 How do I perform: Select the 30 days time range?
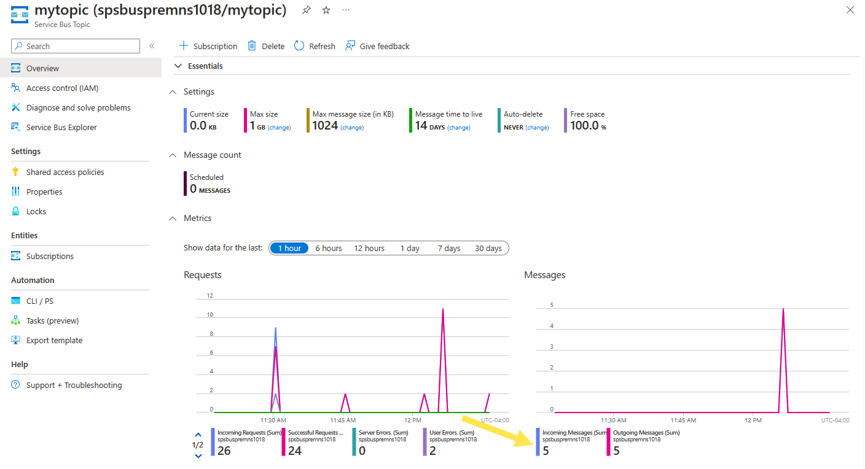click(488, 248)
